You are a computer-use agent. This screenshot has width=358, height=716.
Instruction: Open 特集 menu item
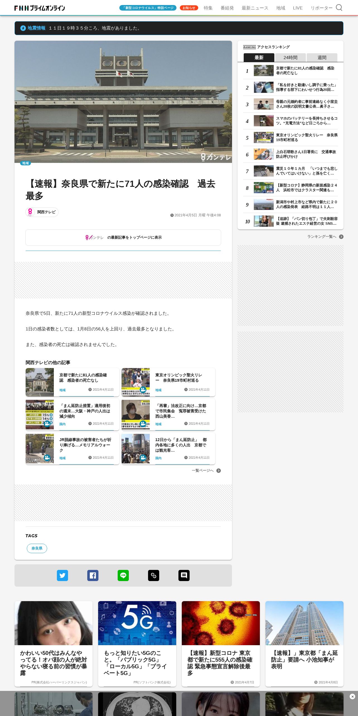208,8
